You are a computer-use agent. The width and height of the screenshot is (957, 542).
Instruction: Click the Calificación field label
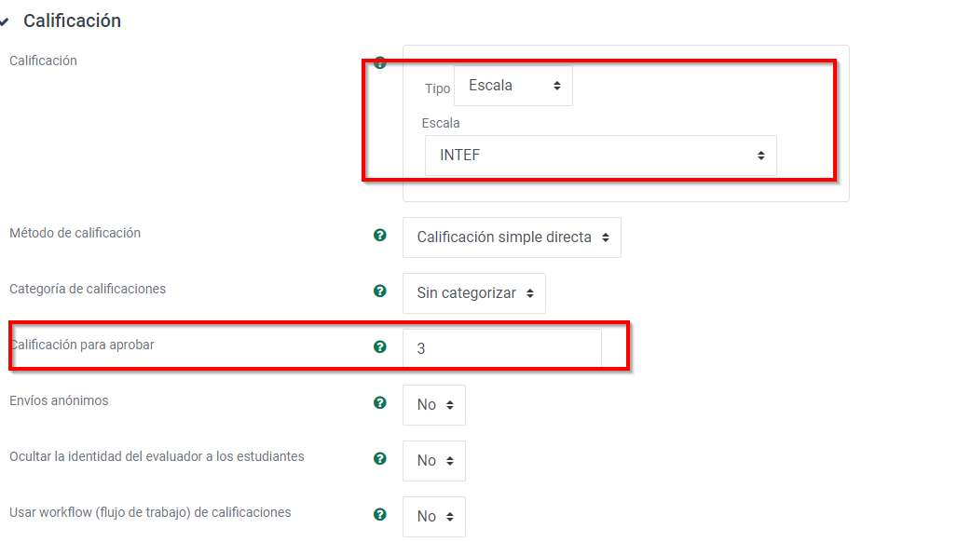(x=44, y=61)
